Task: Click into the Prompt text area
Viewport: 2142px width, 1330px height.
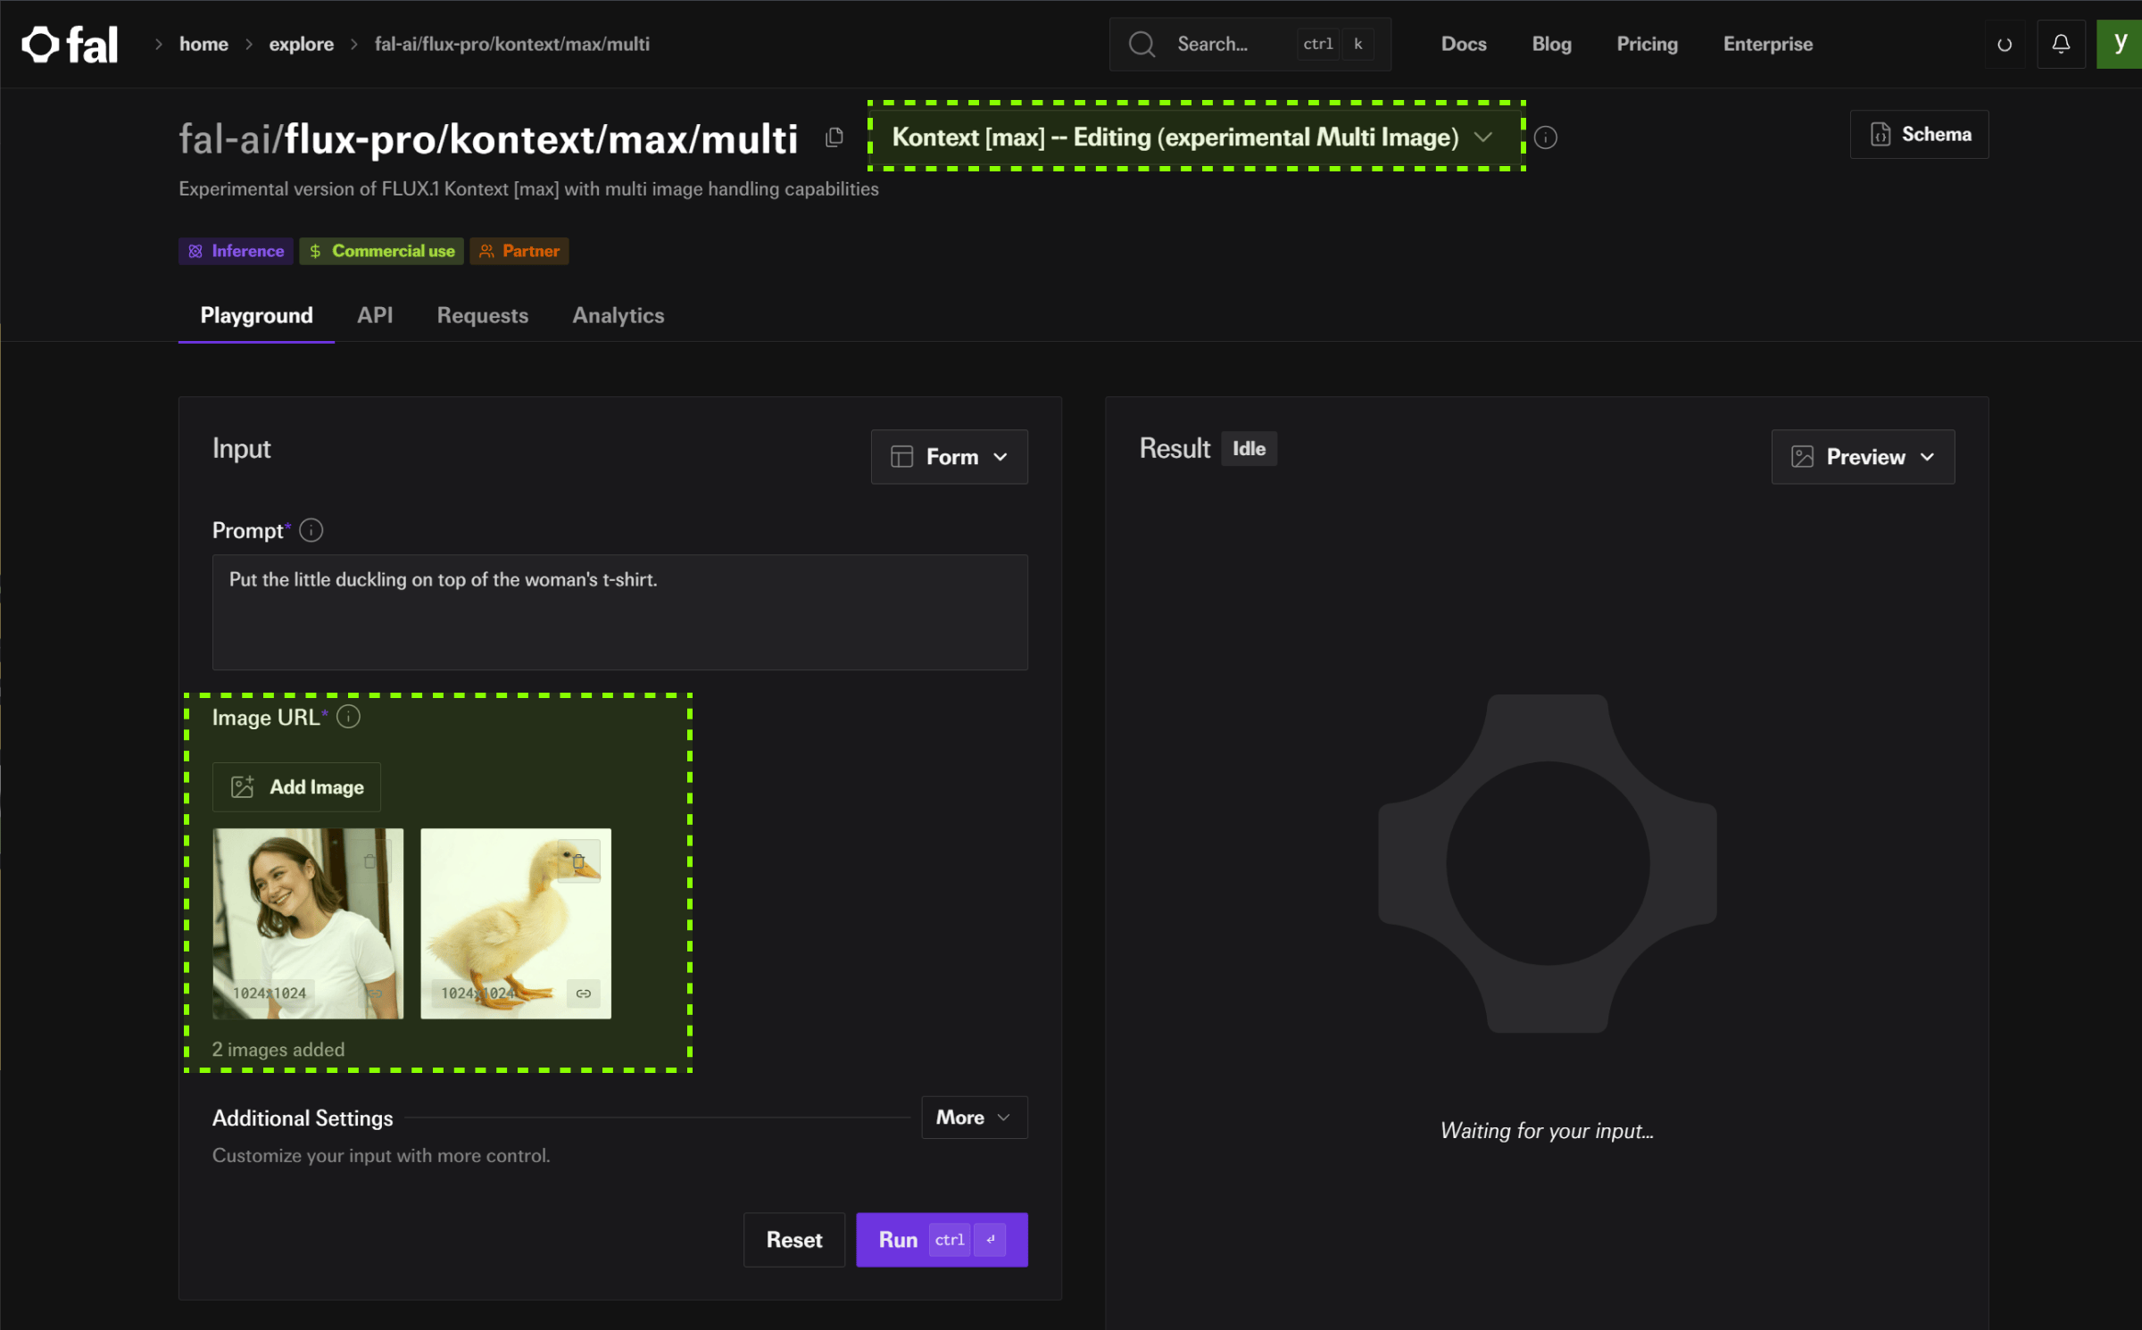Action: 620,612
